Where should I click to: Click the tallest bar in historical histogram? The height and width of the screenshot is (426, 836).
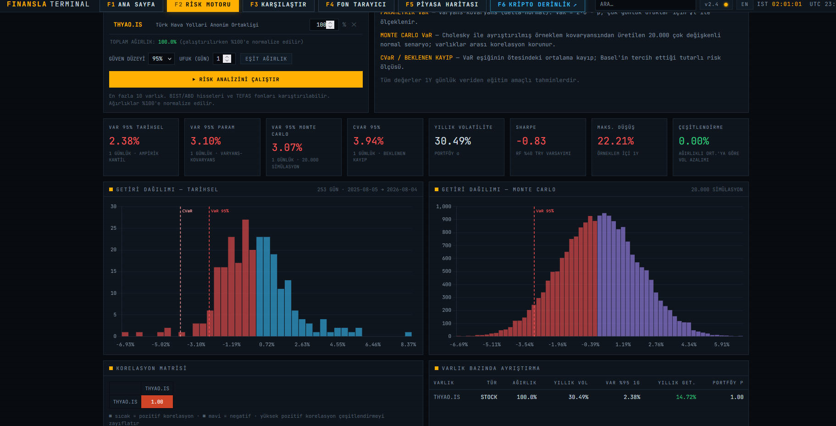tap(245, 278)
